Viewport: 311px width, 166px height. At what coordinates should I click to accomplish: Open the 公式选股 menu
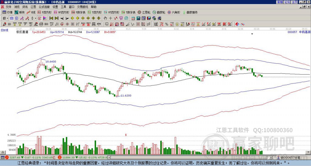44,7
